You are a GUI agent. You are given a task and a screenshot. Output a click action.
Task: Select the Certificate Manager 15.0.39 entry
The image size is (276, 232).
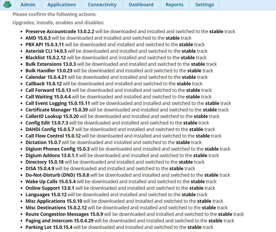click(57, 110)
